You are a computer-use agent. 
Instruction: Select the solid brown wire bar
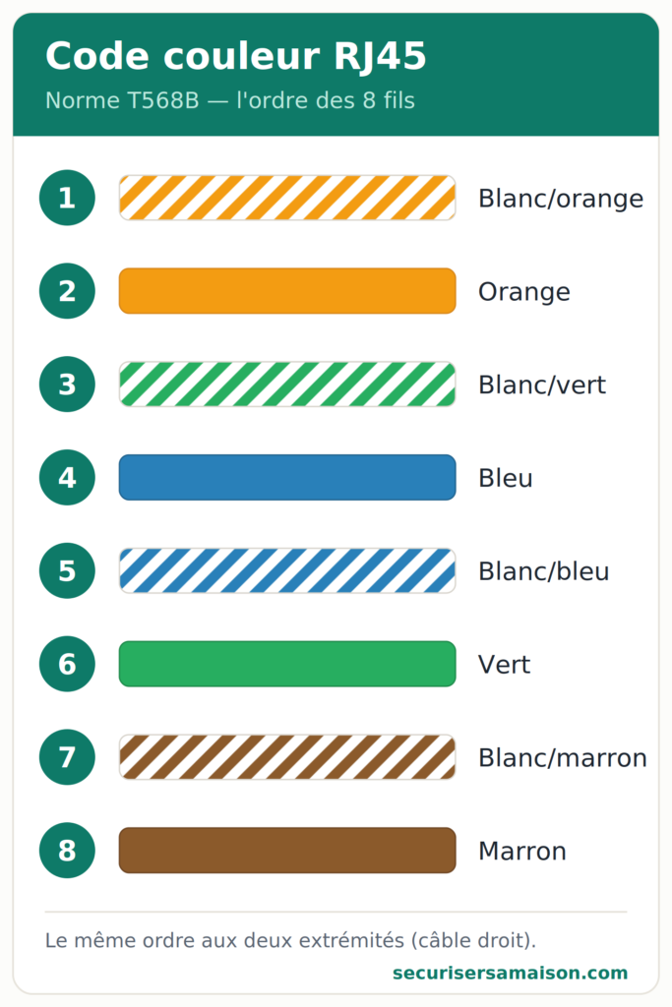(287, 851)
